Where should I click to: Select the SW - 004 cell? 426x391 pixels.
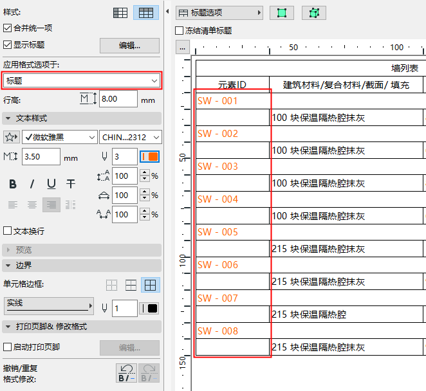tap(232, 199)
